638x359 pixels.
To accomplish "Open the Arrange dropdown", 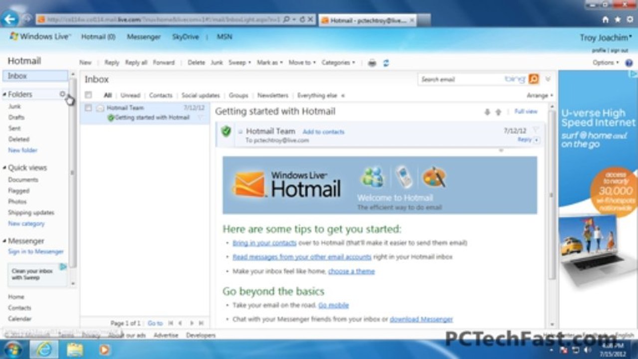I will click(x=540, y=95).
